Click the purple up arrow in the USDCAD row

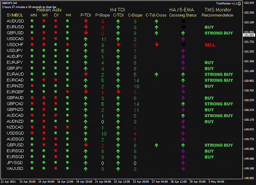(x=183, y=39)
